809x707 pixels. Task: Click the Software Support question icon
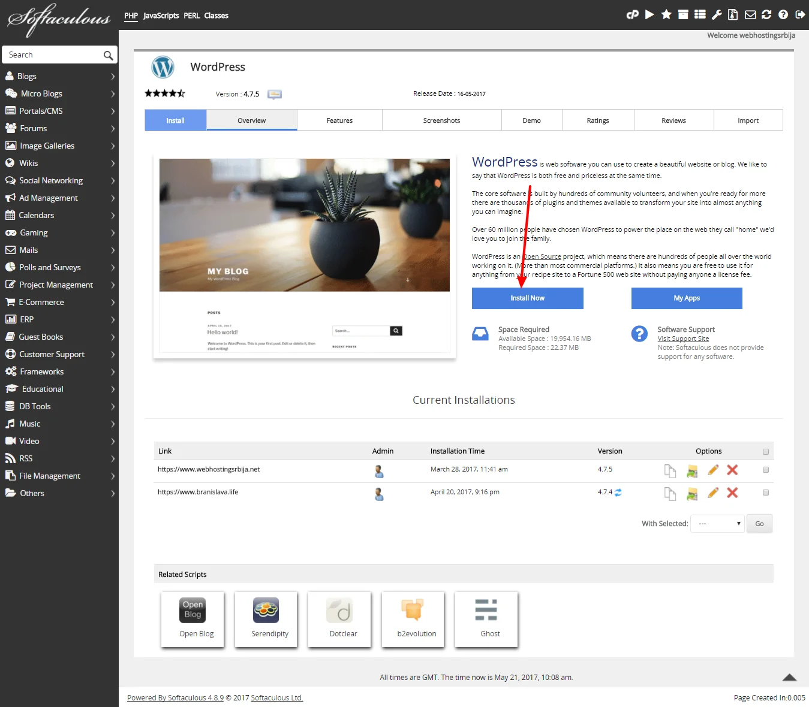pyautogui.click(x=639, y=333)
